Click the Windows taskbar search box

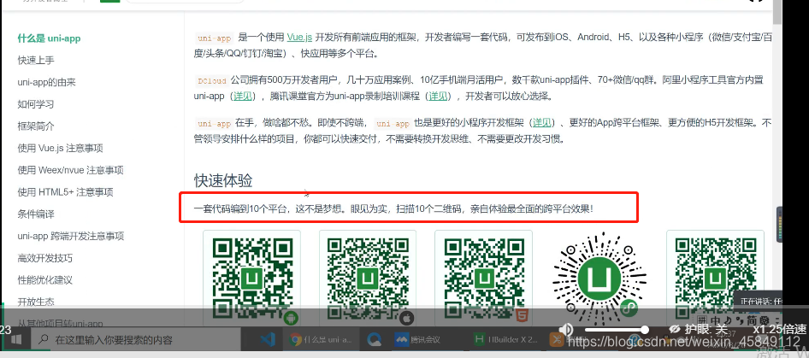[x=136, y=339]
